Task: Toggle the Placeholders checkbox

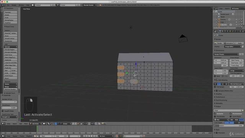Action: [x=215, y=117]
